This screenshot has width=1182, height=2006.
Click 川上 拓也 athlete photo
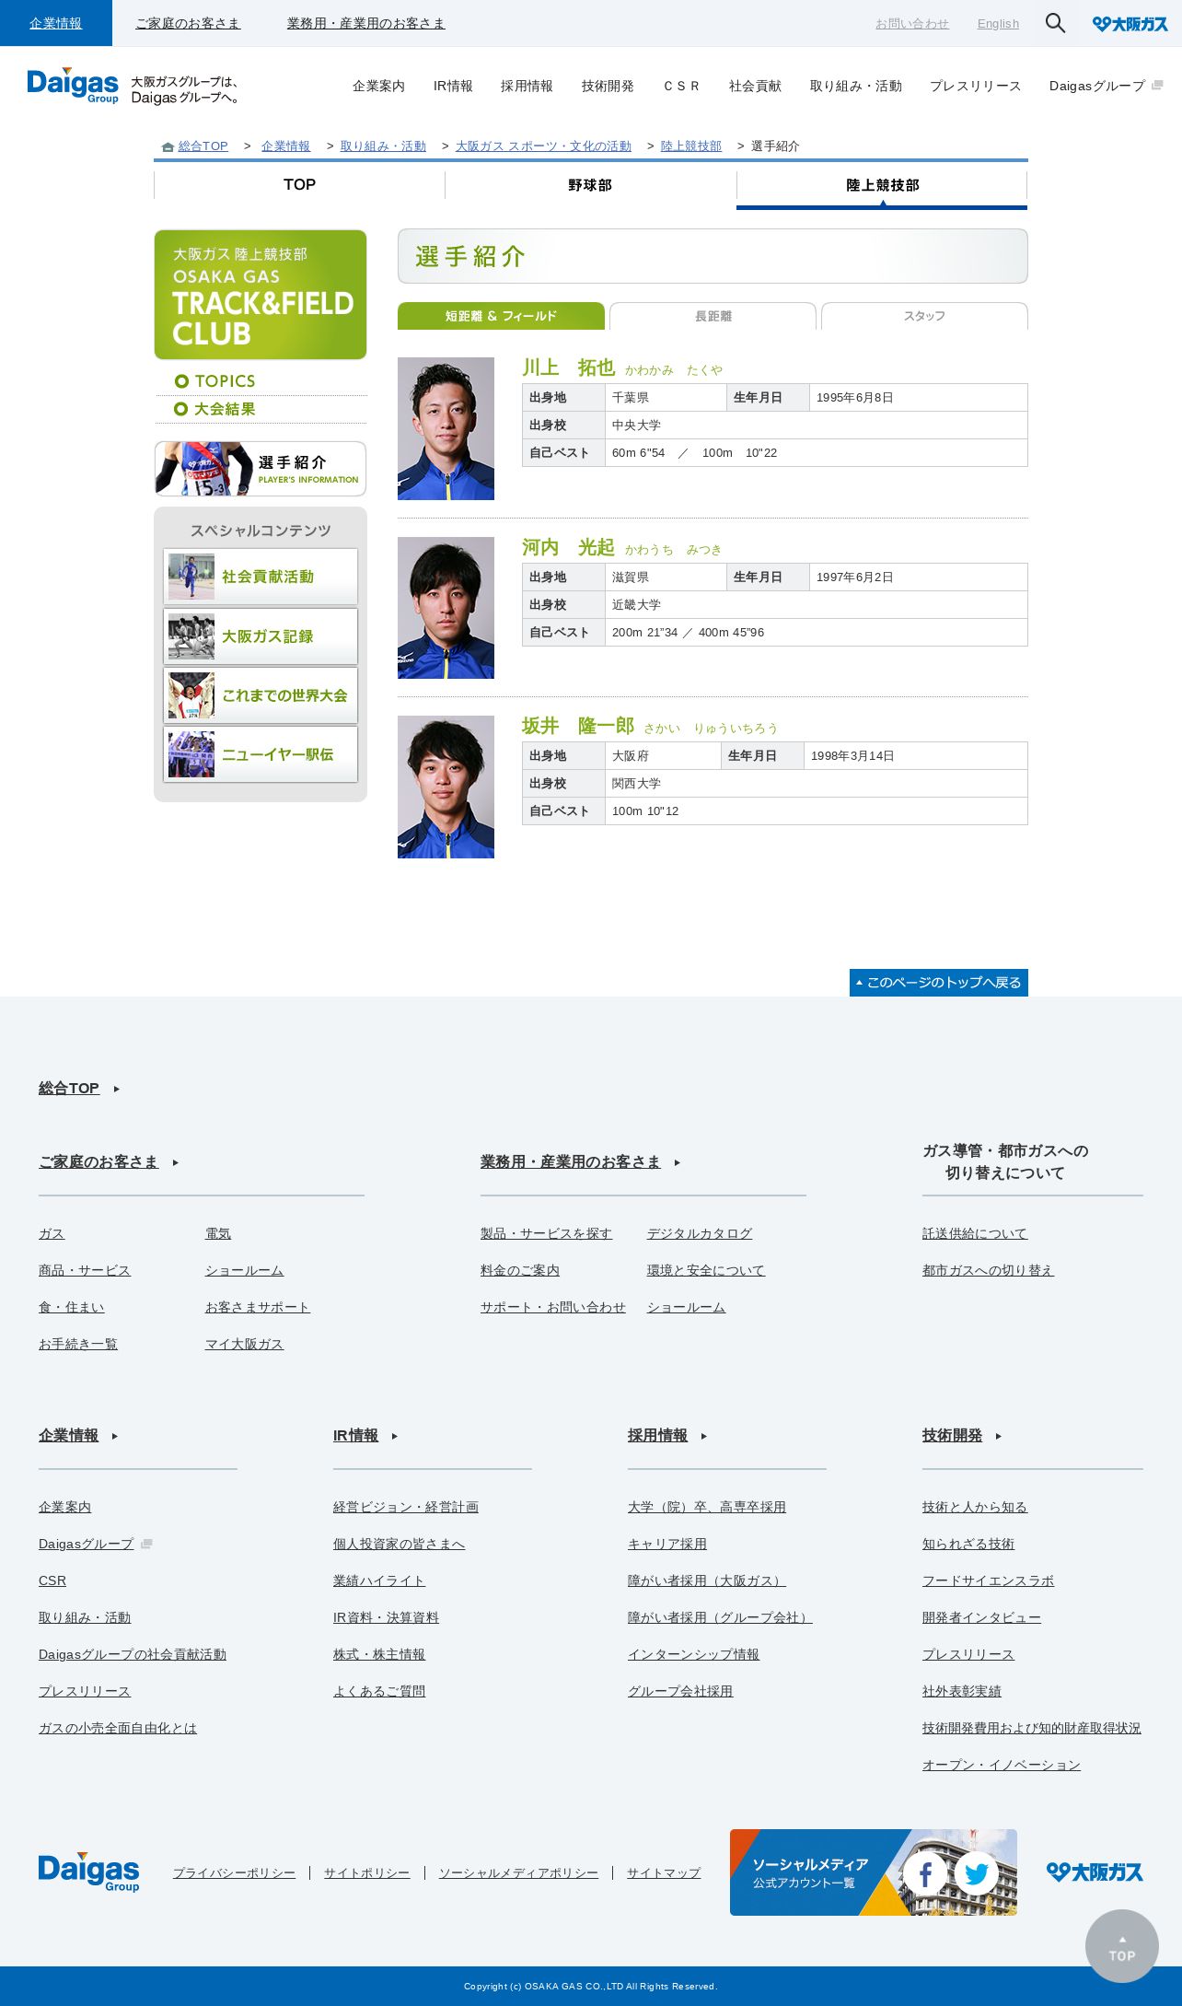[446, 428]
